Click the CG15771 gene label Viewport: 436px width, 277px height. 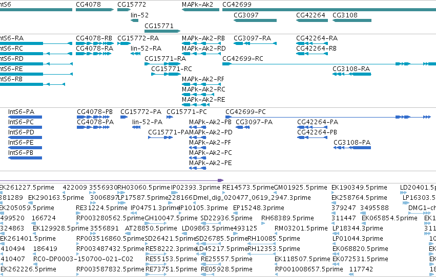pyautogui.click(x=159, y=26)
